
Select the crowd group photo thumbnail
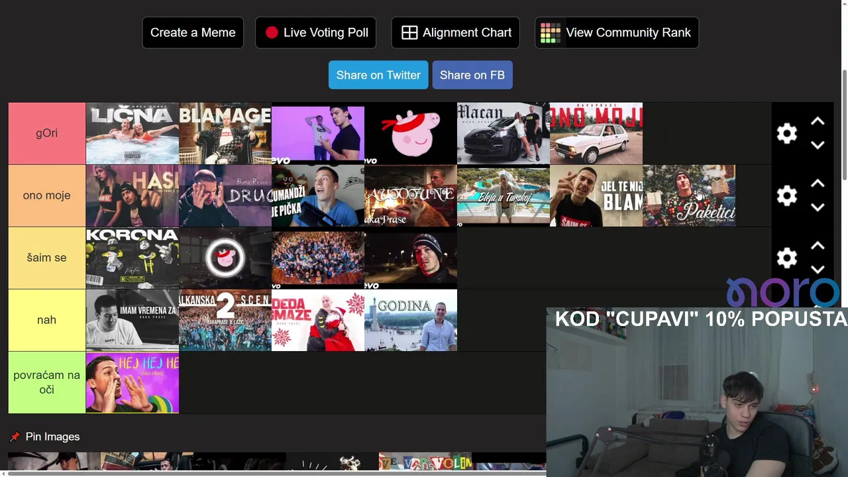(318, 258)
